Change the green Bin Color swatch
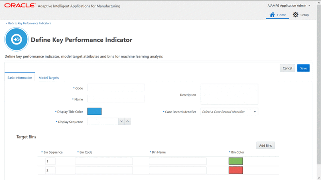This screenshot has width=321, height=180. pos(236,161)
